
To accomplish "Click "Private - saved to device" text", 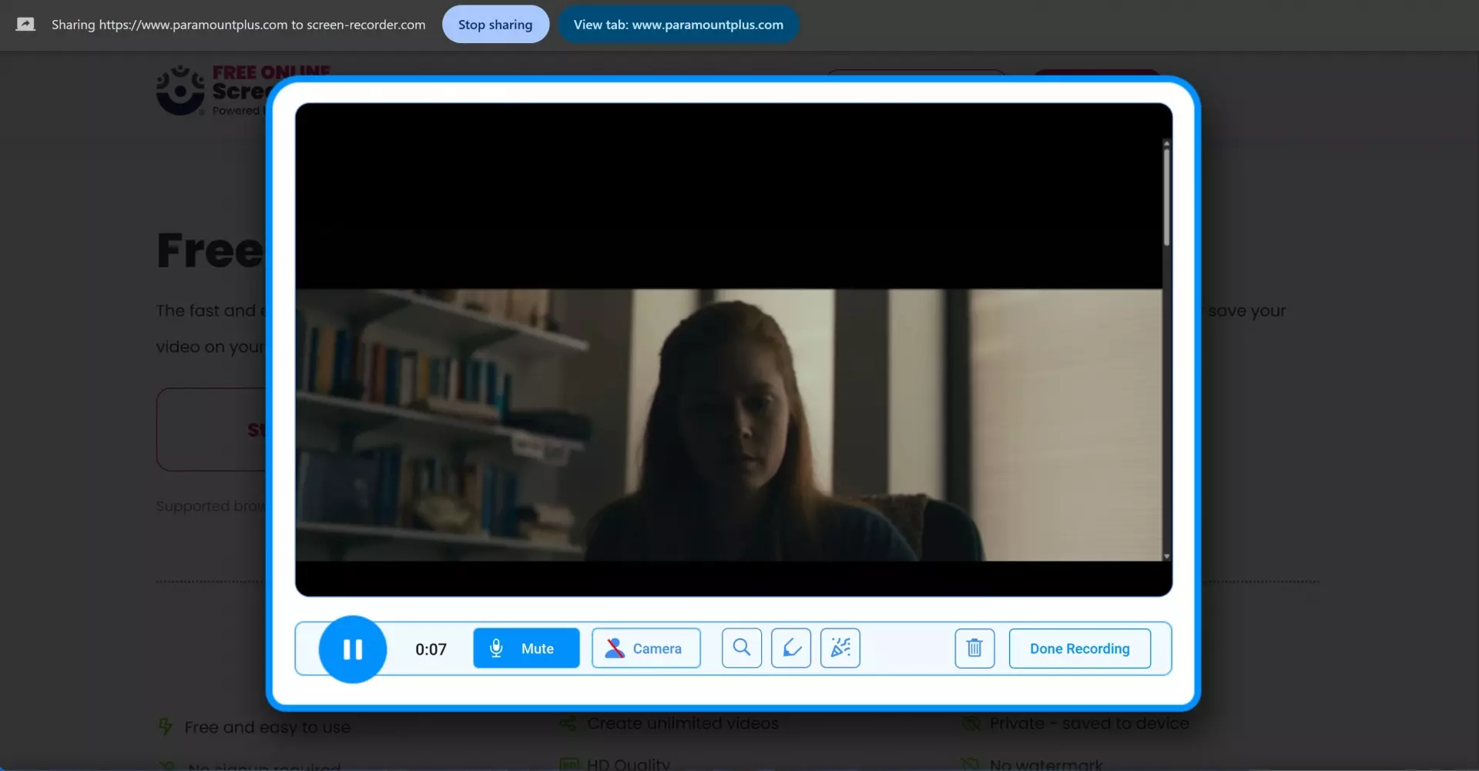I will point(1089,723).
